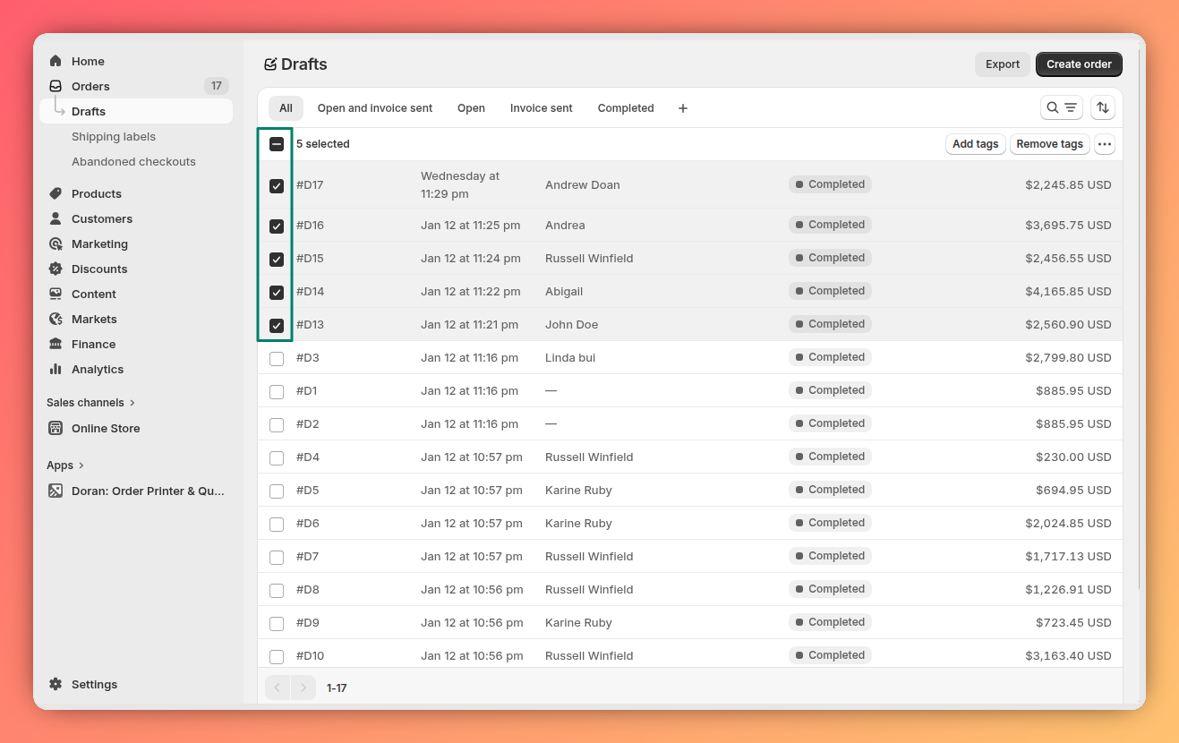
Task: Add a new view with plus icon
Action: click(x=683, y=108)
